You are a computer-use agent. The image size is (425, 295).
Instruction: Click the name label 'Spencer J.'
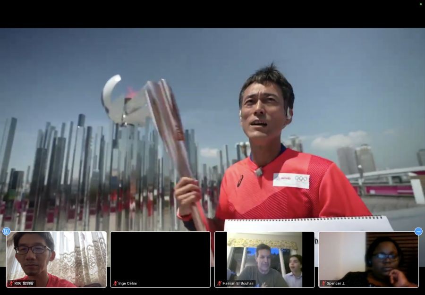point(336,283)
